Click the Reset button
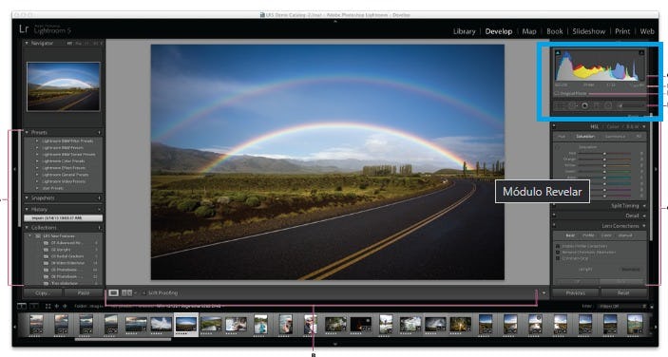668x357 pixels. [x=623, y=292]
